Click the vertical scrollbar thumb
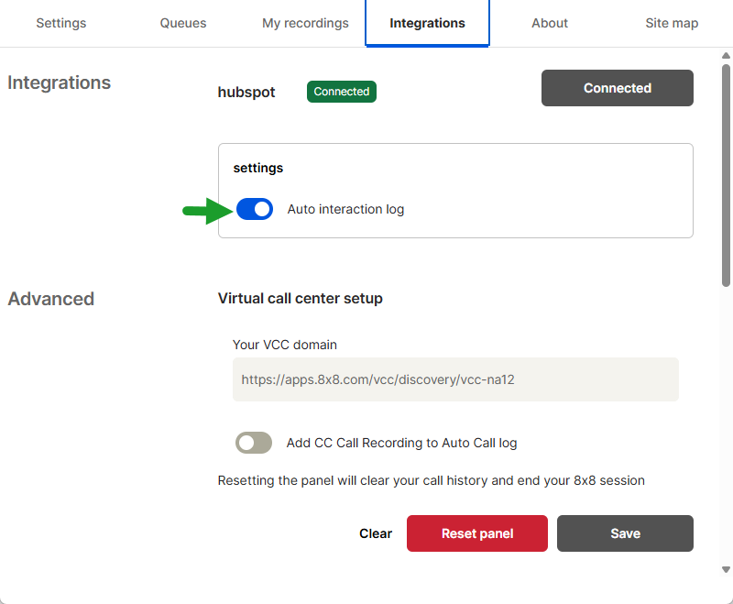The width and height of the screenshot is (733, 604). (x=726, y=175)
